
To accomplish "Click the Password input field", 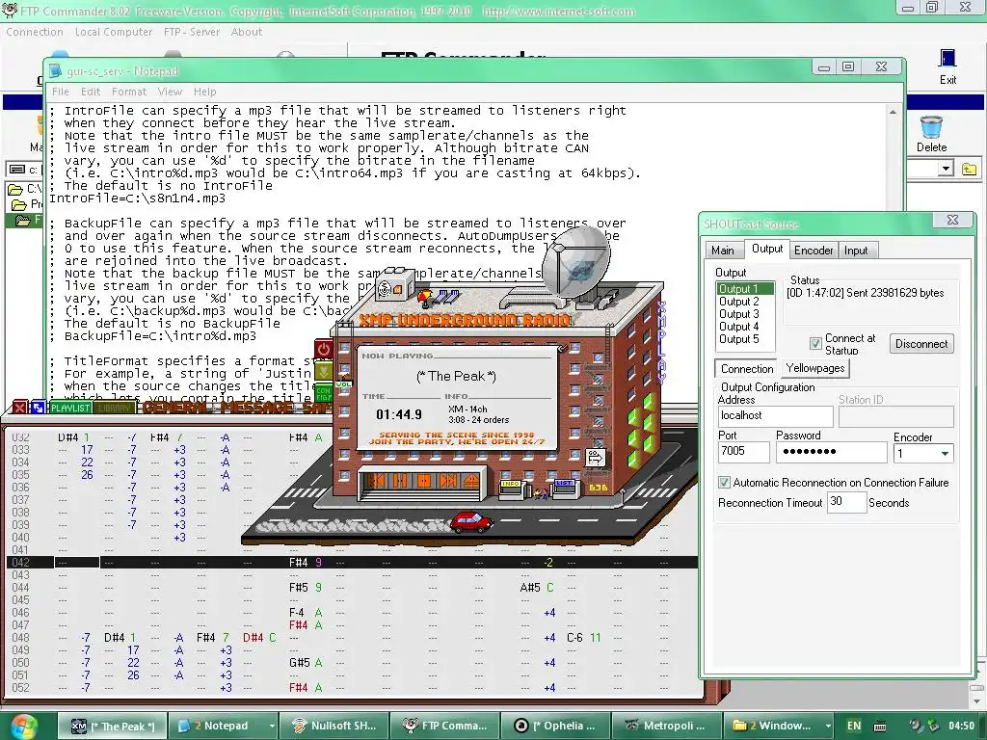I will coord(832,452).
